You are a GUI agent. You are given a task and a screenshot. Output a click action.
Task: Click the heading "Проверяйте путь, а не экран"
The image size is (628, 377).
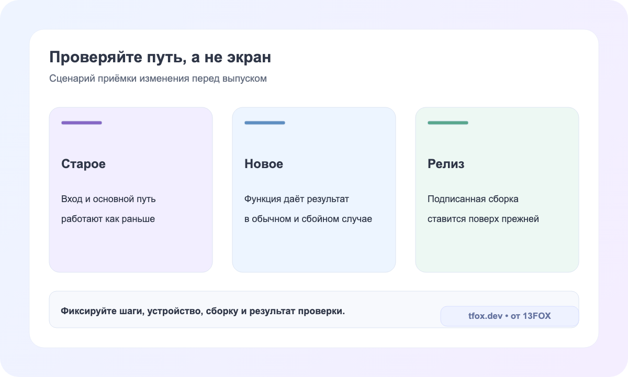coord(160,58)
